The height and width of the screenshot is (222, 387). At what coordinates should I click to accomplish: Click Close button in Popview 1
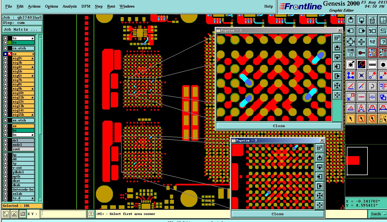point(279,126)
